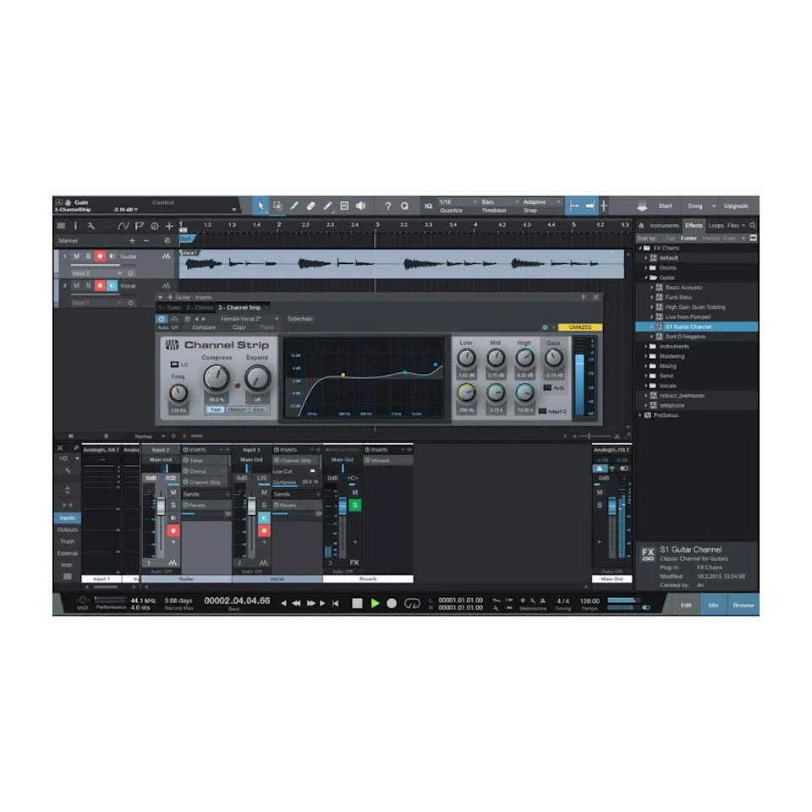The height and width of the screenshot is (812, 812).
Task: Remove marker with minus icon
Action: click(x=146, y=240)
